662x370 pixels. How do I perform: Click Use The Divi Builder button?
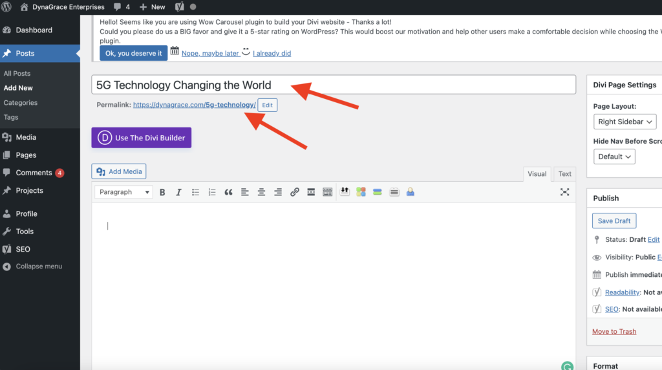click(141, 138)
